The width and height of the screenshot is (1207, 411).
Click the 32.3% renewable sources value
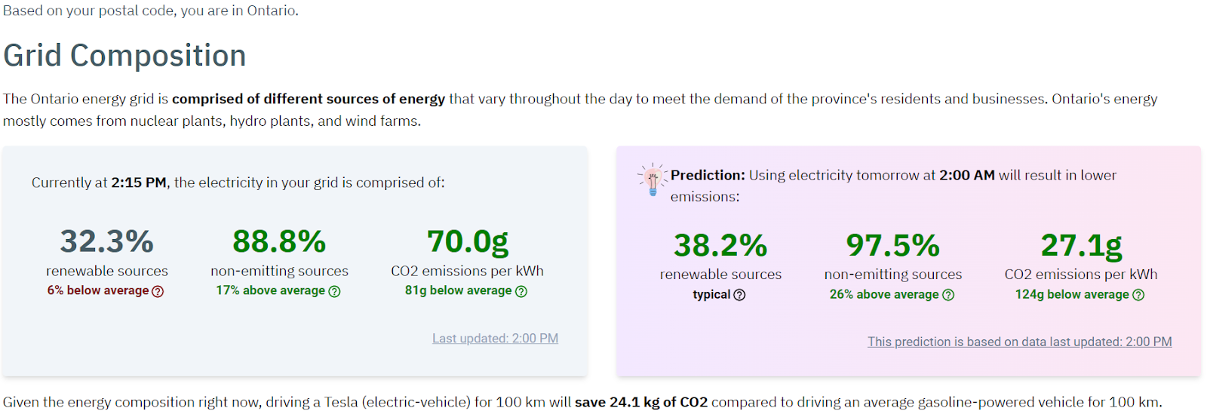[x=106, y=242]
